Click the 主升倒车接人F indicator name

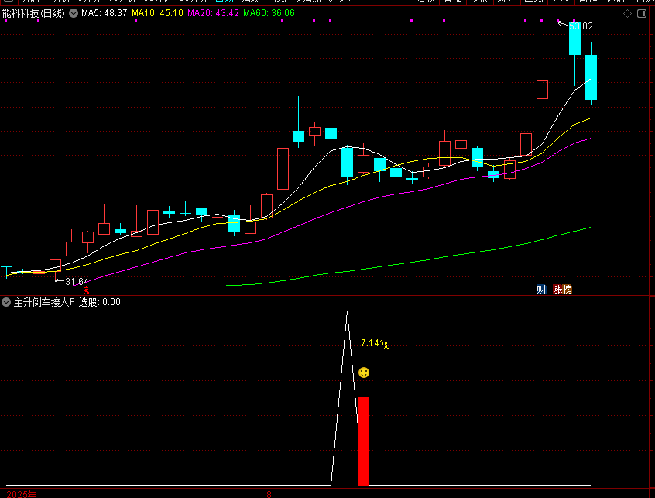pyautogui.click(x=44, y=302)
